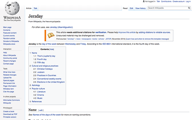Click Permanent link in Tools
This screenshot has width=192, height=120.
[x=9, y=83]
